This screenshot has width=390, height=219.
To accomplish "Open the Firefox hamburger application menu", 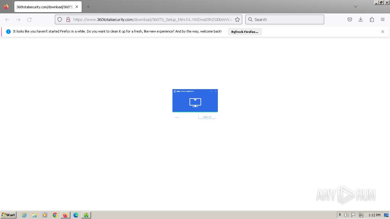I will (x=383, y=19).
